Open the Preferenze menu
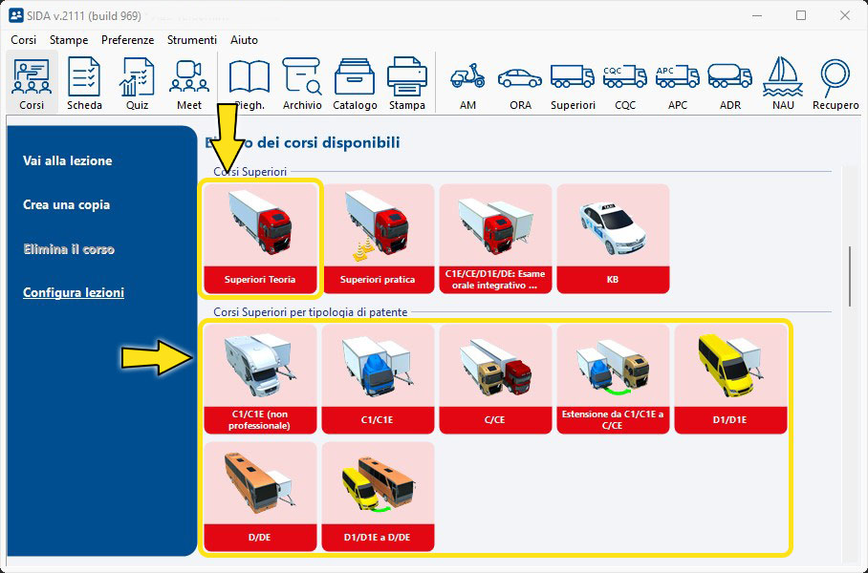 coord(127,40)
